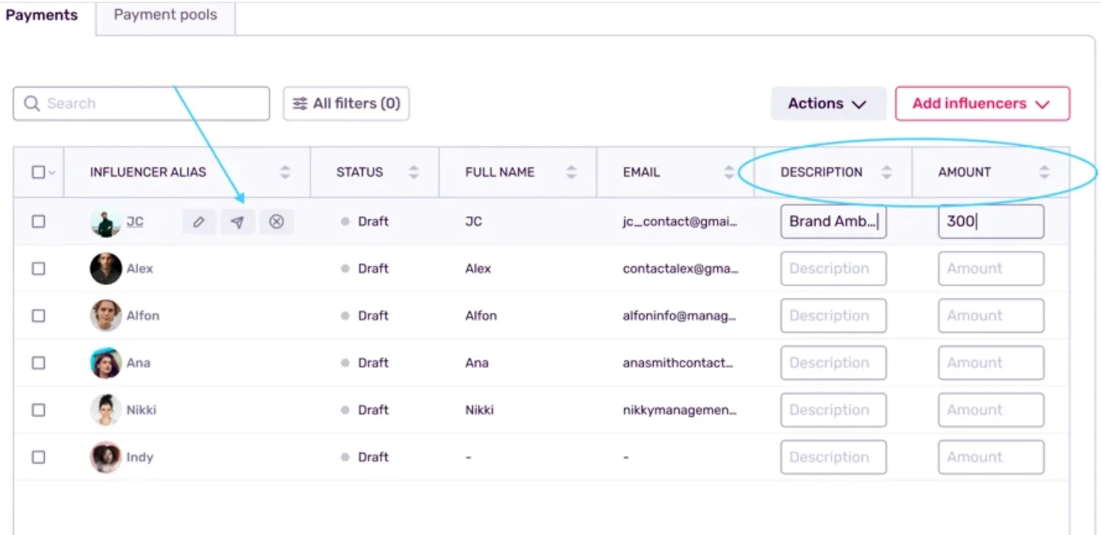Viewport: 1101px width, 535px height.
Task: Click the Description field in Alfon's row
Action: pos(833,316)
